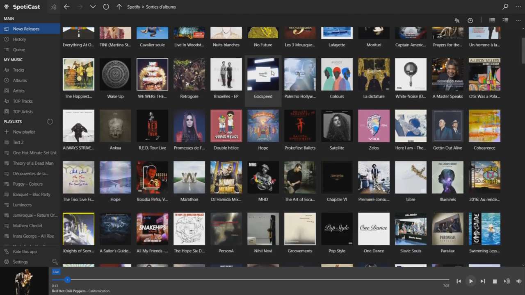Open the Double hélice album
The image size is (525, 295).
click(226, 130)
